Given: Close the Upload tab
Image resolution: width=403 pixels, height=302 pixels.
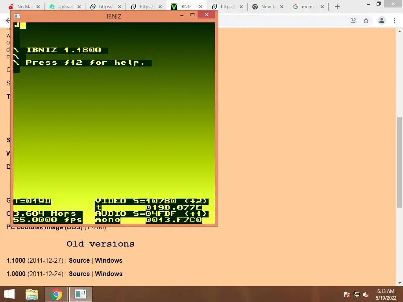Looking at the screenshot, I should click(x=79, y=7).
